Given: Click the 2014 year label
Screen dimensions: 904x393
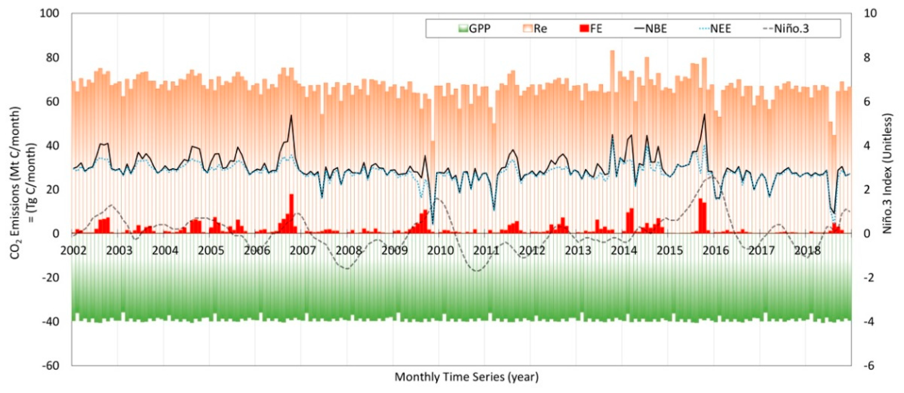Looking at the screenshot, I should 624,251.
